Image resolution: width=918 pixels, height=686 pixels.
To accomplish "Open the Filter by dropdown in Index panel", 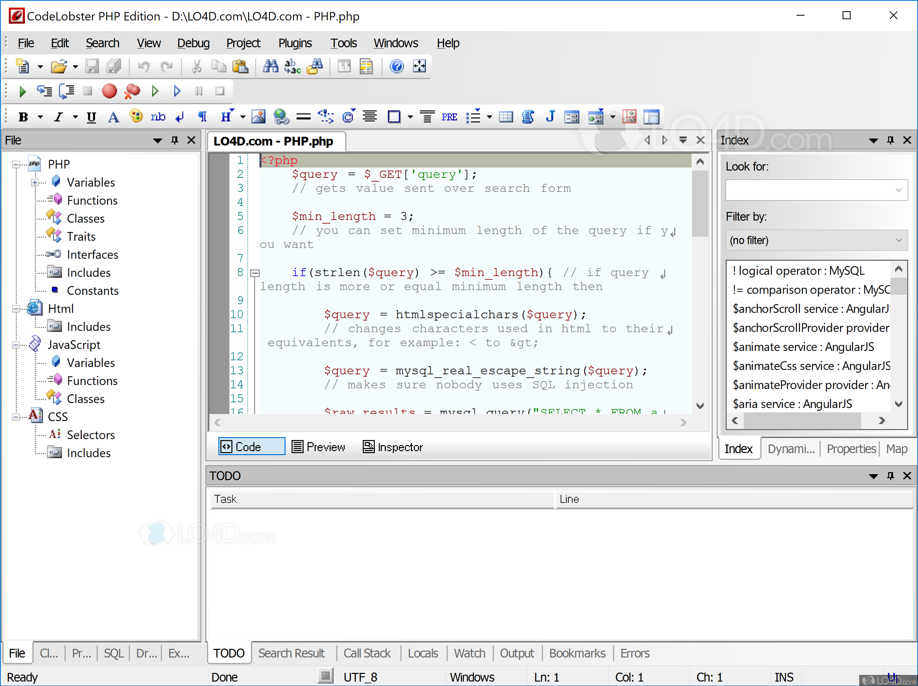I will [x=818, y=240].
